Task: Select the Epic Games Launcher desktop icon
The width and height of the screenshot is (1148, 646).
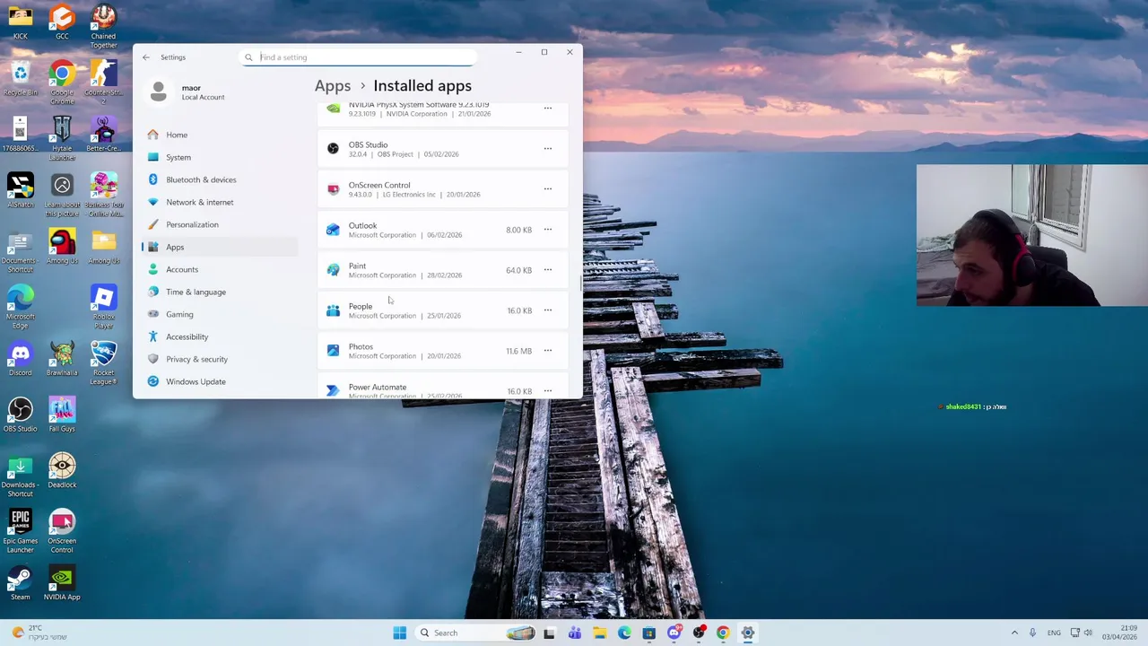Action: [20, 531]
